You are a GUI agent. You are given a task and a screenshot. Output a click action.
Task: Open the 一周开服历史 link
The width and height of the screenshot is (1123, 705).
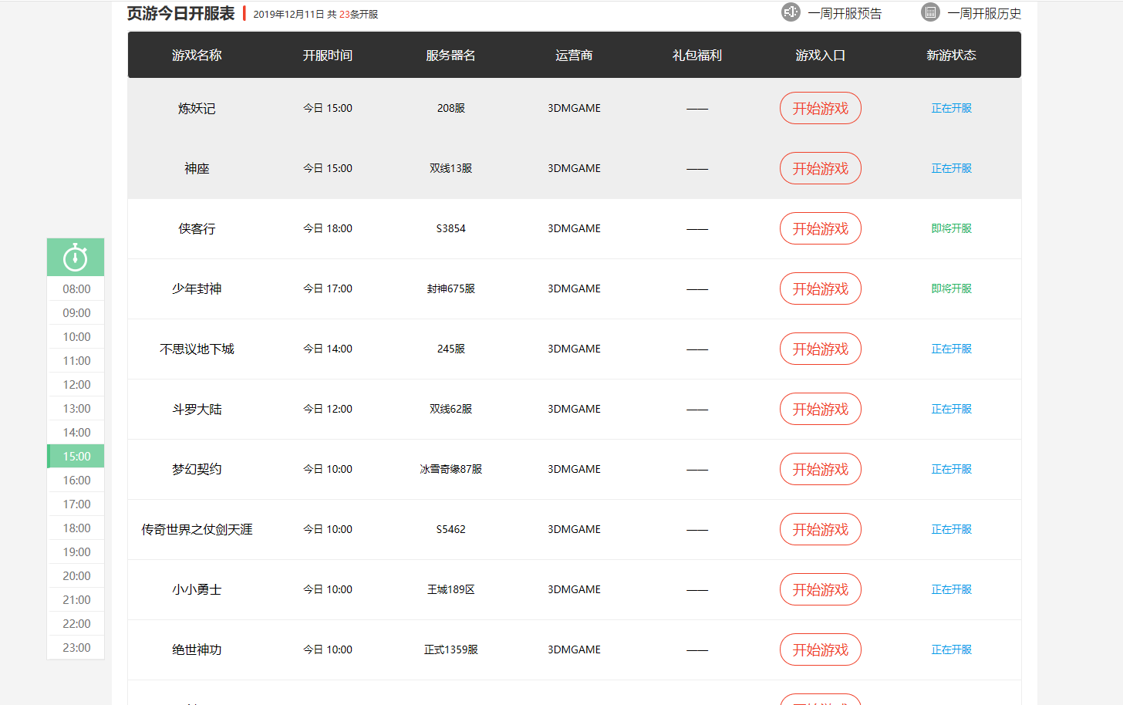(x=984, y=14)
